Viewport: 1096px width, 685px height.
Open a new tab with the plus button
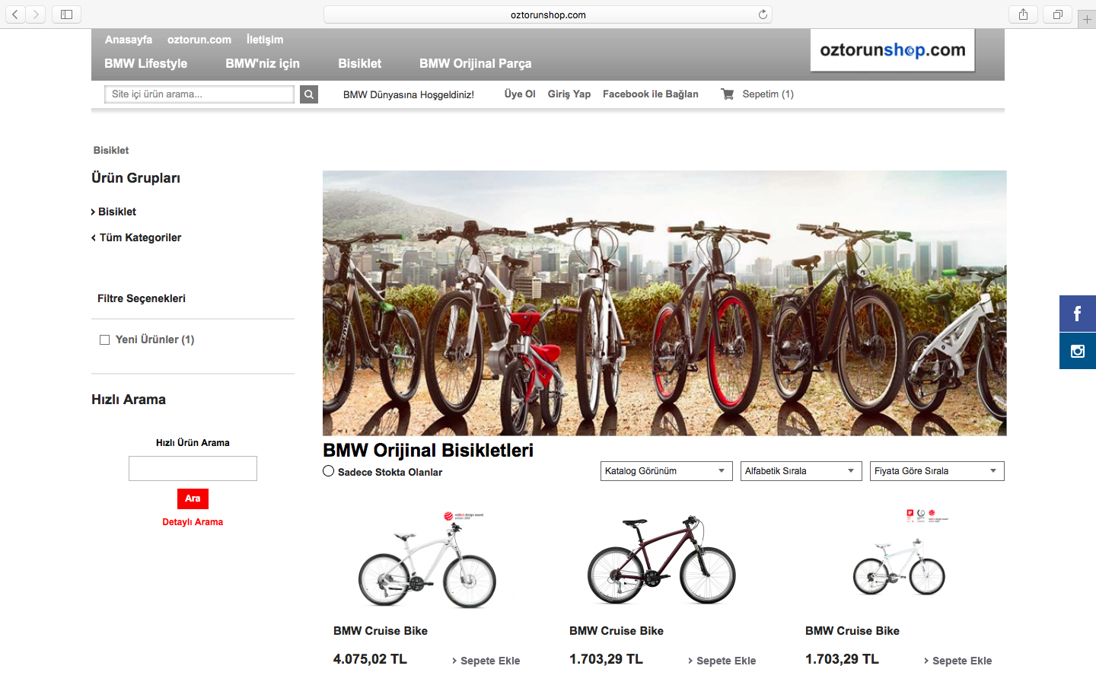pos(1087,19)
